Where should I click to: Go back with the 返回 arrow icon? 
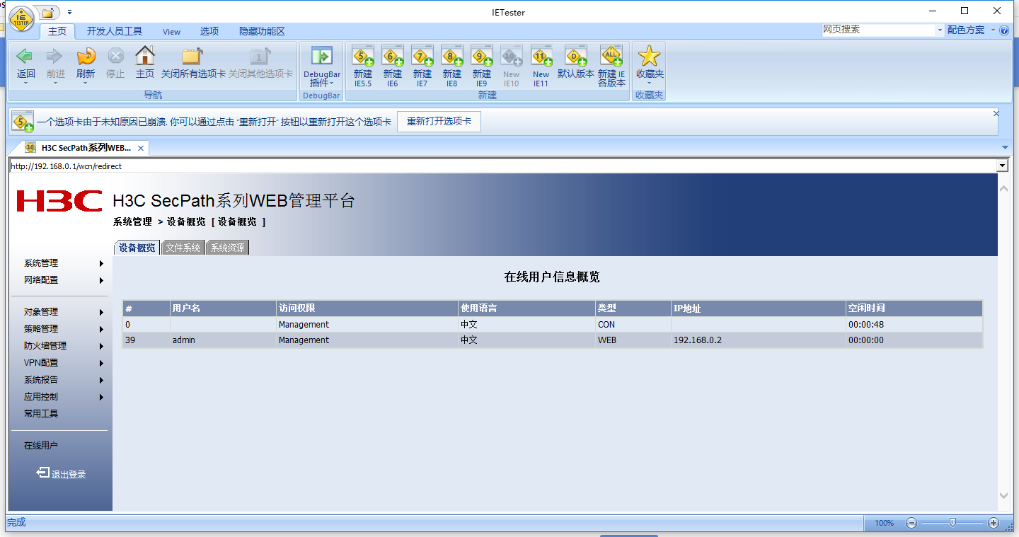coord(25,56)
